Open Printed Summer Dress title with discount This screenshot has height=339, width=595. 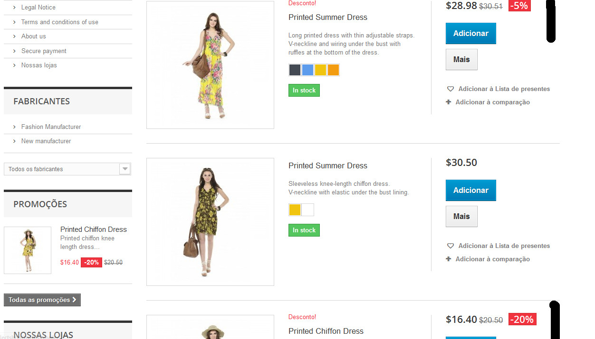coord(328,18)
